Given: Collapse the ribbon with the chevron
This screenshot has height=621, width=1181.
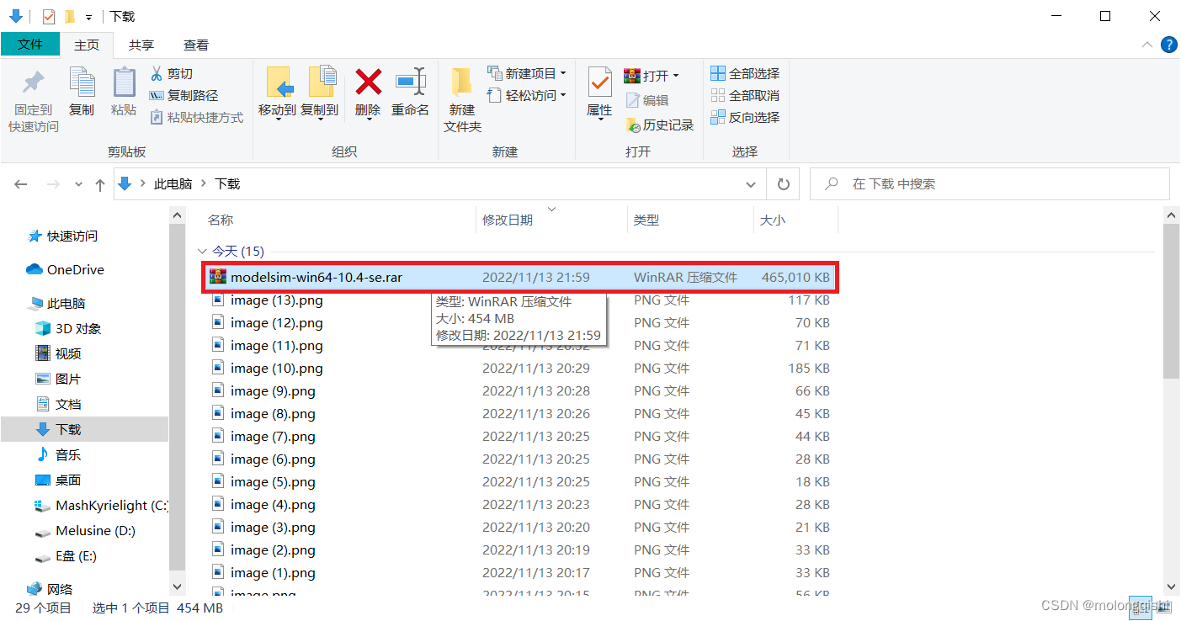Looking at the screenshot, I should [x=1146, y=45].
